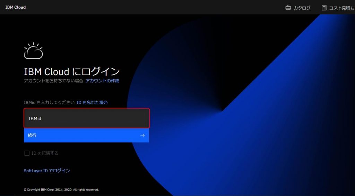Click the アカウントをお持ちでない場合 text
355x196 pixels.
[x=54, y=81]
